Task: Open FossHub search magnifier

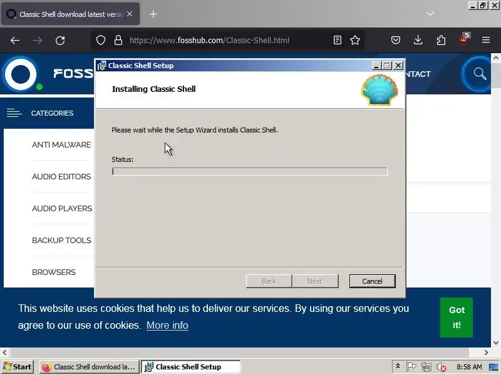Action: click(x=480, y=74)
